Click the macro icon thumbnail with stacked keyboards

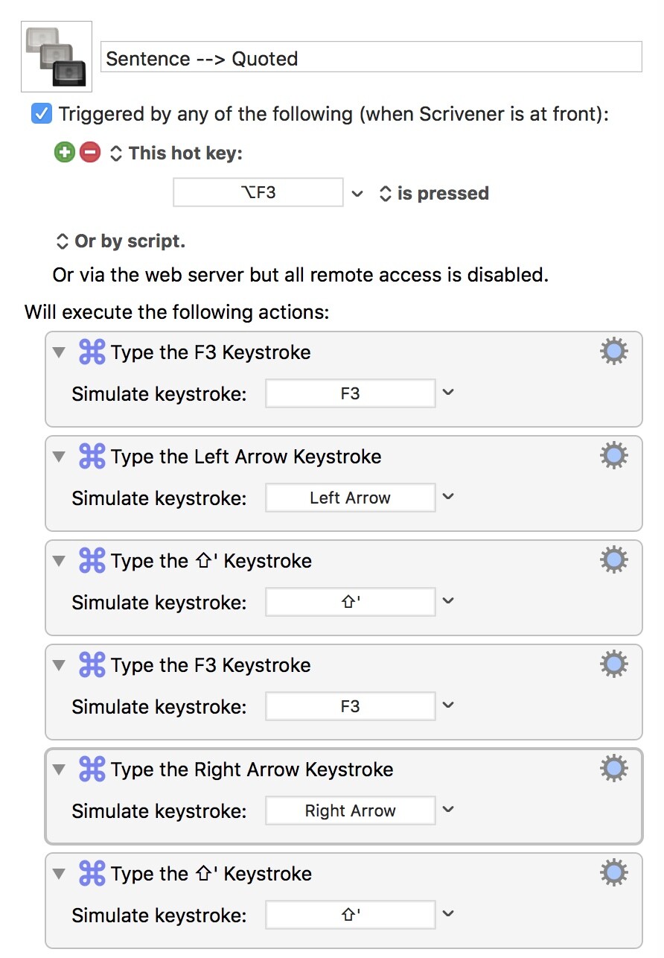pos(57,57)
